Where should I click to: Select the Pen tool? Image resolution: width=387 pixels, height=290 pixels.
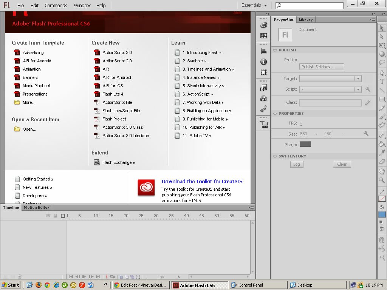382,73
